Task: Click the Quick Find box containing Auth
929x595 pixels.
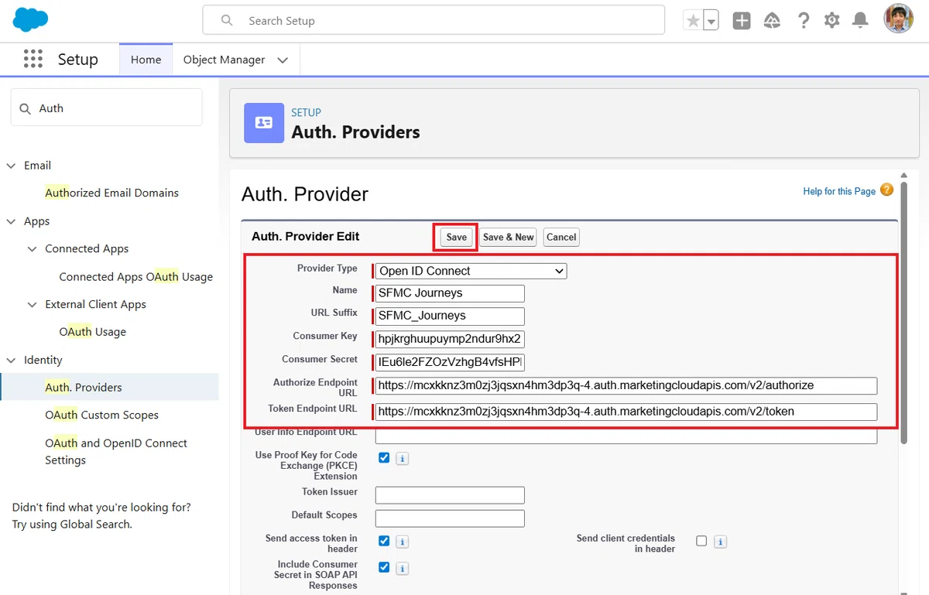Action: point(106,108)
